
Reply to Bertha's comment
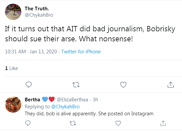(x=28, y=123)
